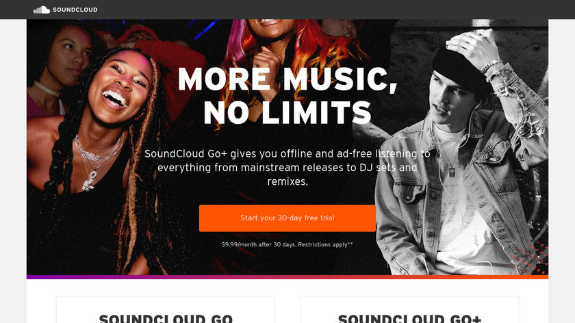This screenshot has height=323, width=575.
Task: Click the red speckle decoration in hero corner
Action: click(530, 259)
